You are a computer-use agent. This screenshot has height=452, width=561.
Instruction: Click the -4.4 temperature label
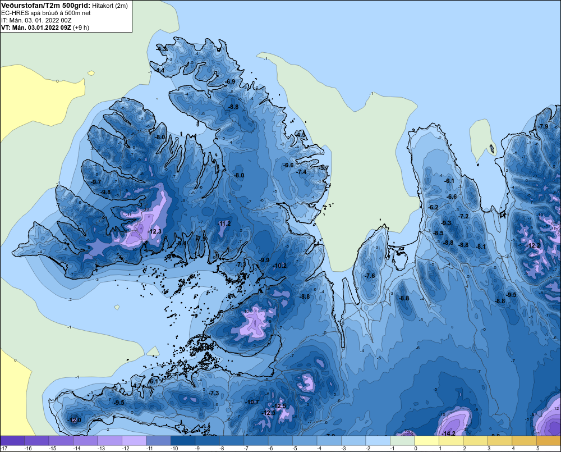159,71
